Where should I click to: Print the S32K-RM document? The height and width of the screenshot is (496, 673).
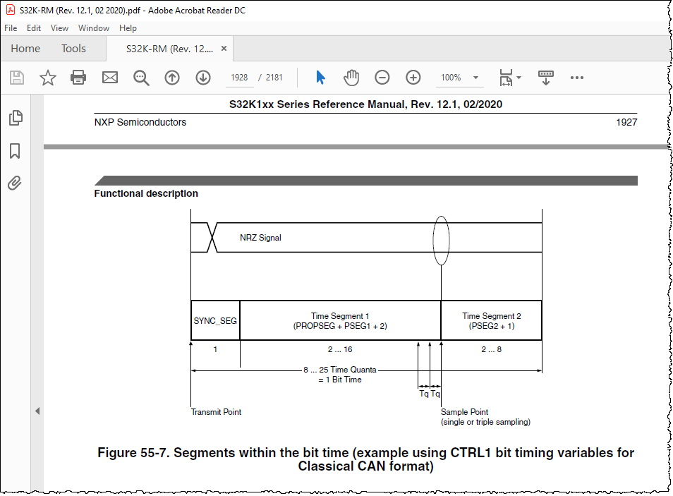[78, 78]
